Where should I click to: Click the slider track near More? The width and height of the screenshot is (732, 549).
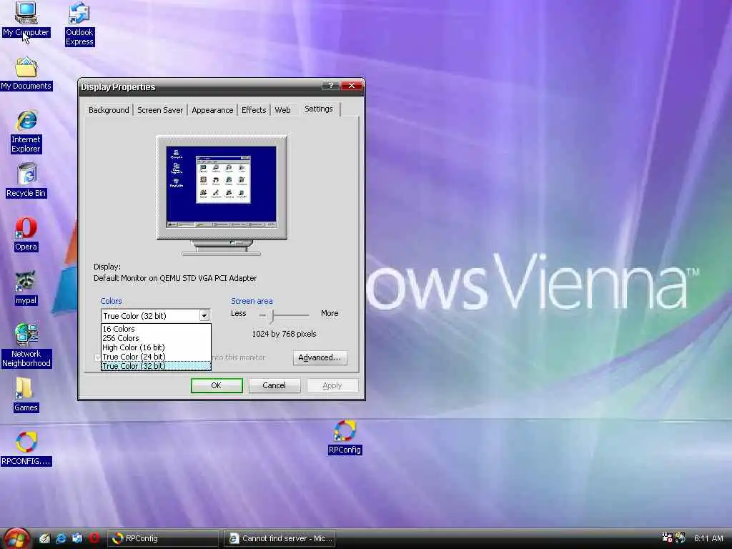tap(305, 316)
